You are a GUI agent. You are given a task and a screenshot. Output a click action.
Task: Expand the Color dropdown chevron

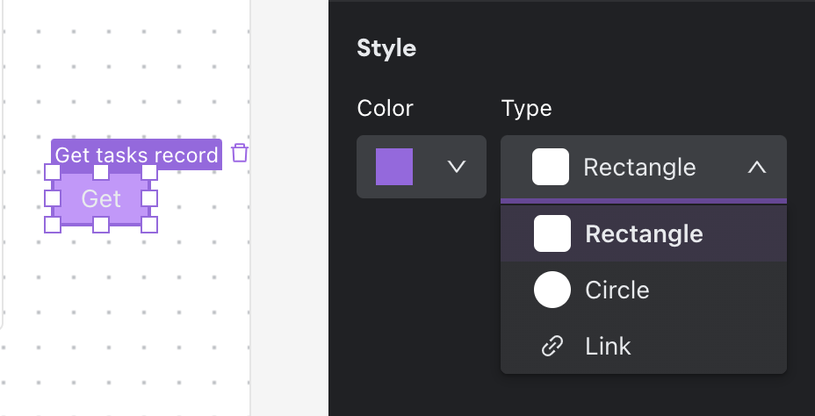point(456,167)
